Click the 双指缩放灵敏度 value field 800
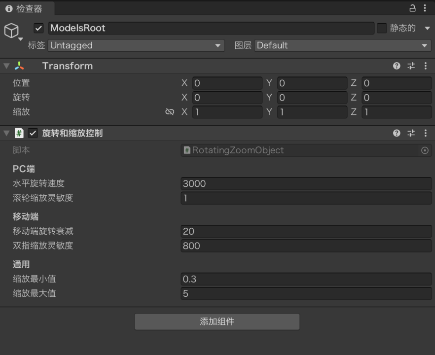 pyautogui.click(x=306, y=246)
